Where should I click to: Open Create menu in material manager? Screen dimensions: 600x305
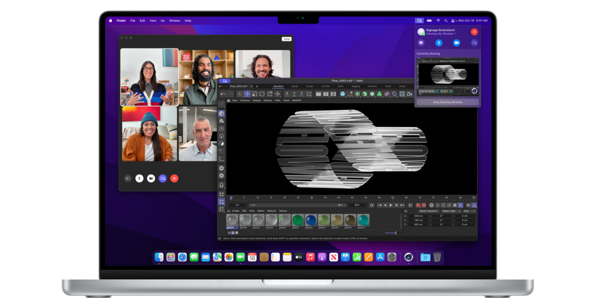click(x=235, y=211)
